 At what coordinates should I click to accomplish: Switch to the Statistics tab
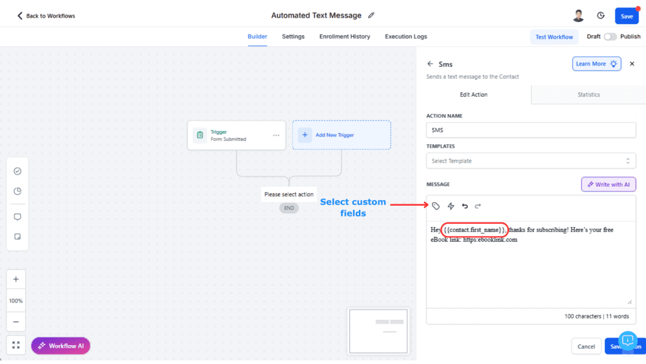coord(589,95)
